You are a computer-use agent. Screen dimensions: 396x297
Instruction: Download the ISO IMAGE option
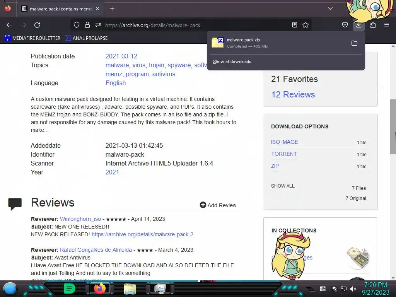(285, 142)
